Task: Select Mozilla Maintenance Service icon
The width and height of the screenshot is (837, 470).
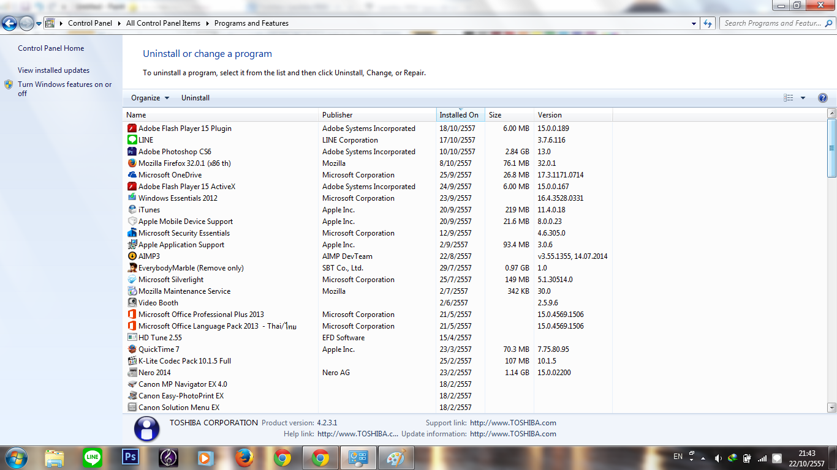Action: point(132,291)
